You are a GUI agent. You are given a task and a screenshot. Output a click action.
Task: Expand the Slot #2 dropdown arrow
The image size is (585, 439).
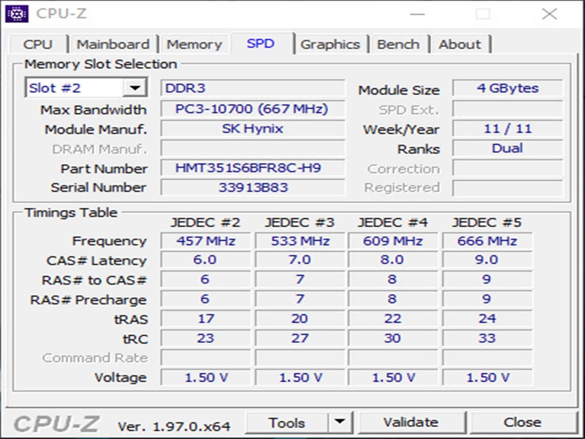(135, 88)
